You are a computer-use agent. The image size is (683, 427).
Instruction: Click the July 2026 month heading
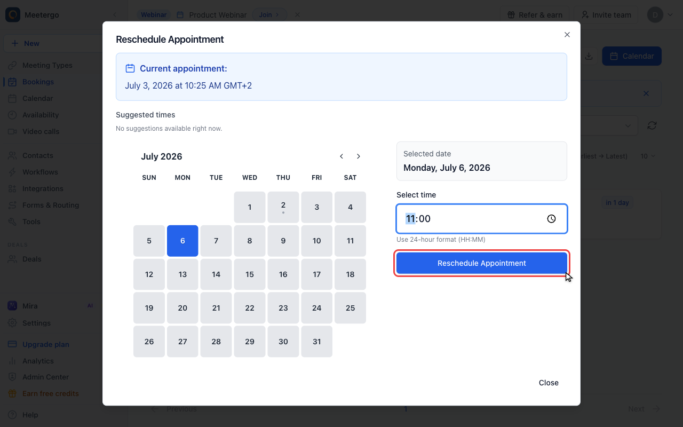pos(162,156)
